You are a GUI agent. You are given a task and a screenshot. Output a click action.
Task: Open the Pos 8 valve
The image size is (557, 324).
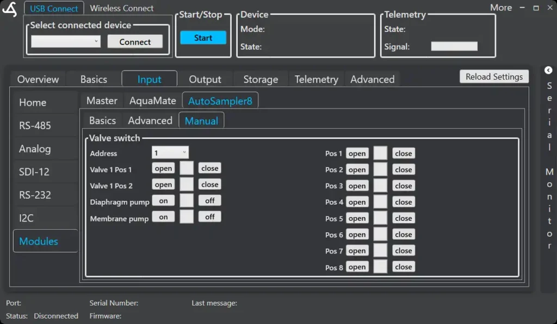coord(357,267)
